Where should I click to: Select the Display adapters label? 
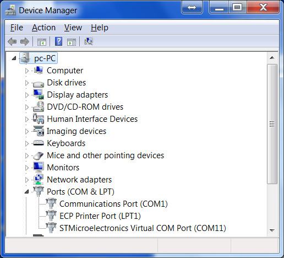[78, 95]
